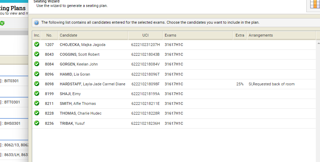Click the No. column header
The width and height of the screenshot is (320, 162).
point(49,35)
